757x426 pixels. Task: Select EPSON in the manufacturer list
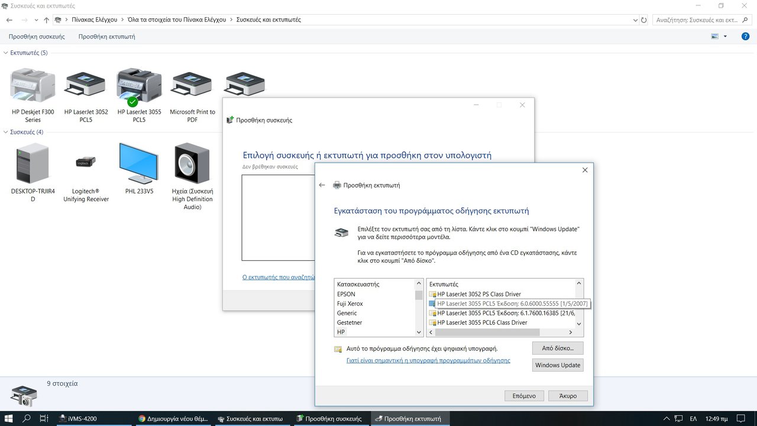click(x=346, y=294)
